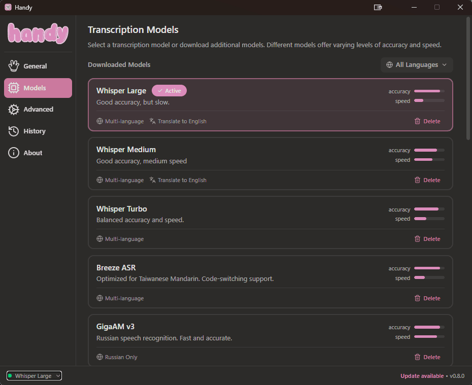Image resolution: width=472 pixels, height=385 pixels.
Task: Click the translate icon on Whisper Medium
Action: (152, 180)
